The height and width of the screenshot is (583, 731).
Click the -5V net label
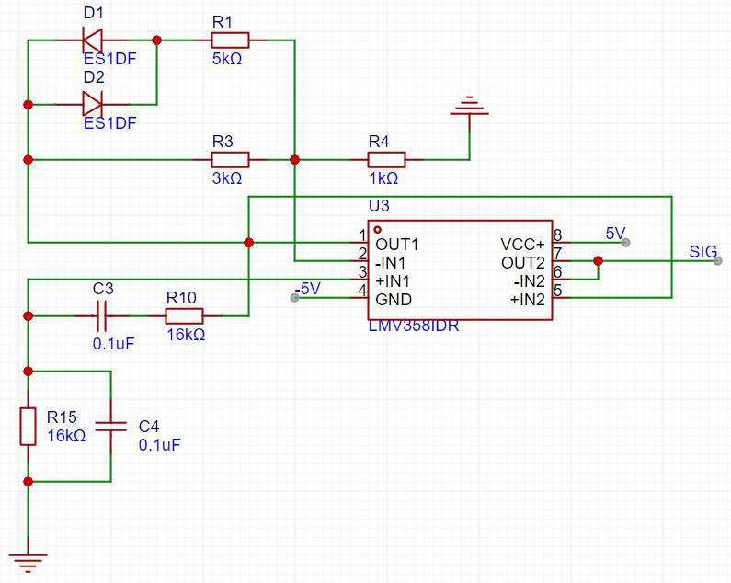point(307,289)
